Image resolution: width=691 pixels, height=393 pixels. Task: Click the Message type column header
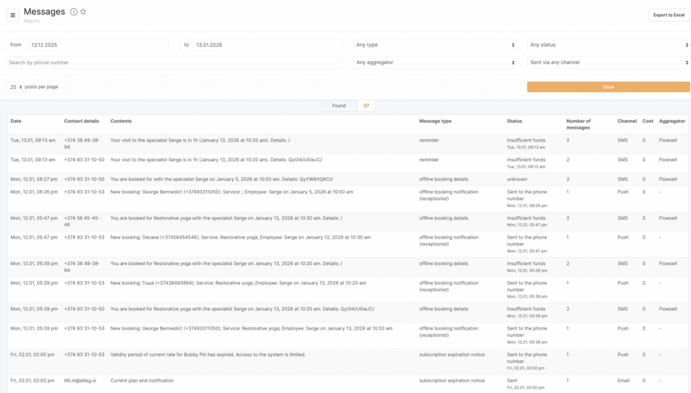(435, 121)
